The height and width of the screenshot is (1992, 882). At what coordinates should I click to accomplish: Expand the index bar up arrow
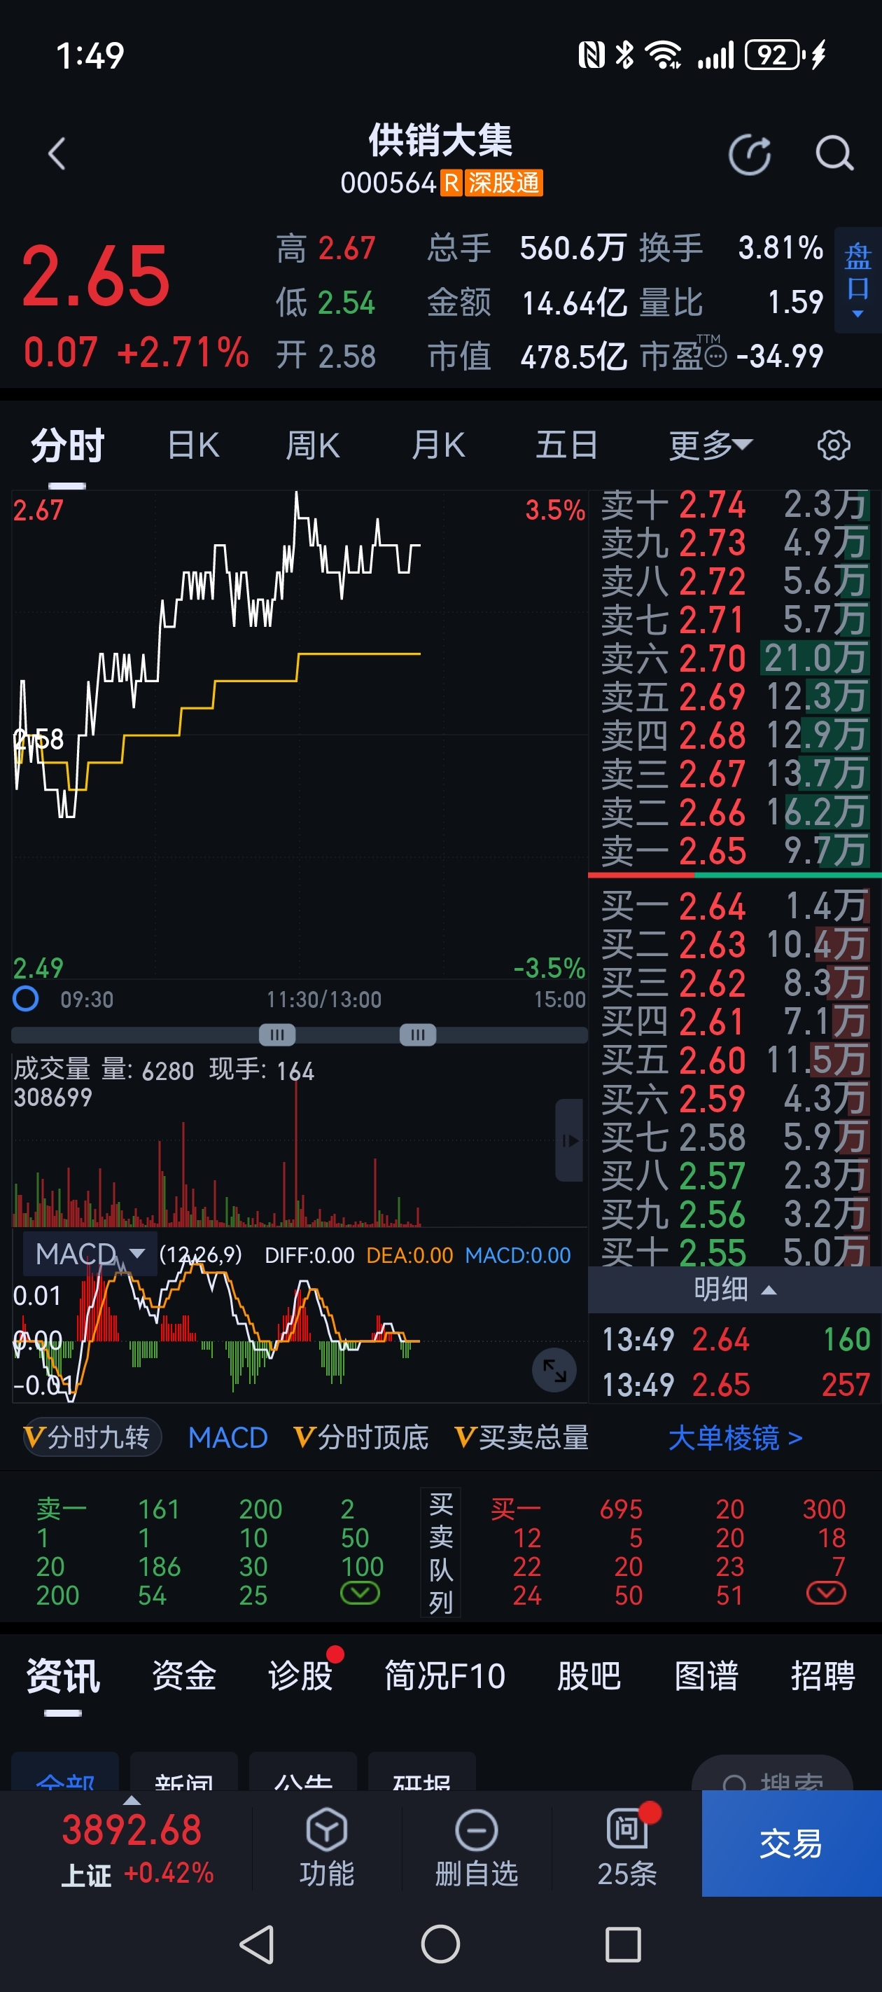(132, 1799)
